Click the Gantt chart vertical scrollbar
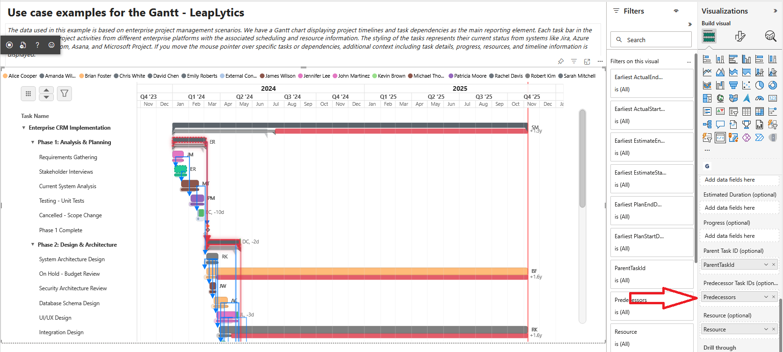The image size is (783, 352). pos(582,159)
